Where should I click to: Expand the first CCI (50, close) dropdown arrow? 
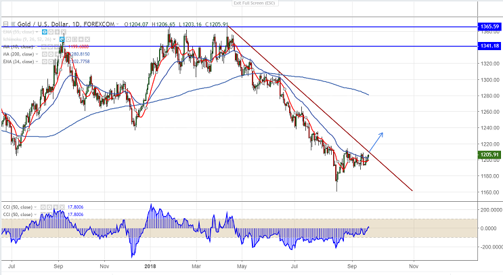tap(35, 207)
